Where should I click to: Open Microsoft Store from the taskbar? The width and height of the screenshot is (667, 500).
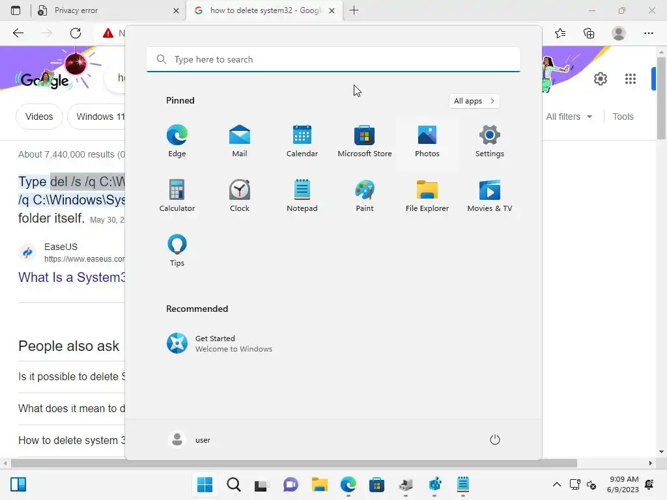pyautogui.click(x=376, y=484)
